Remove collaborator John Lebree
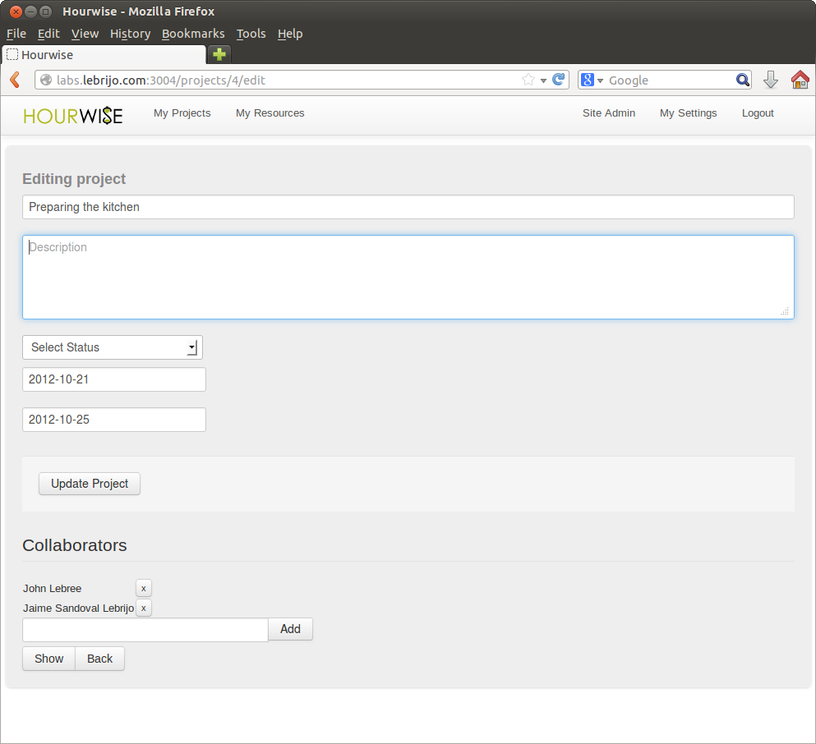This screenshot has width=816, height=744. click(x=144, y=588)
